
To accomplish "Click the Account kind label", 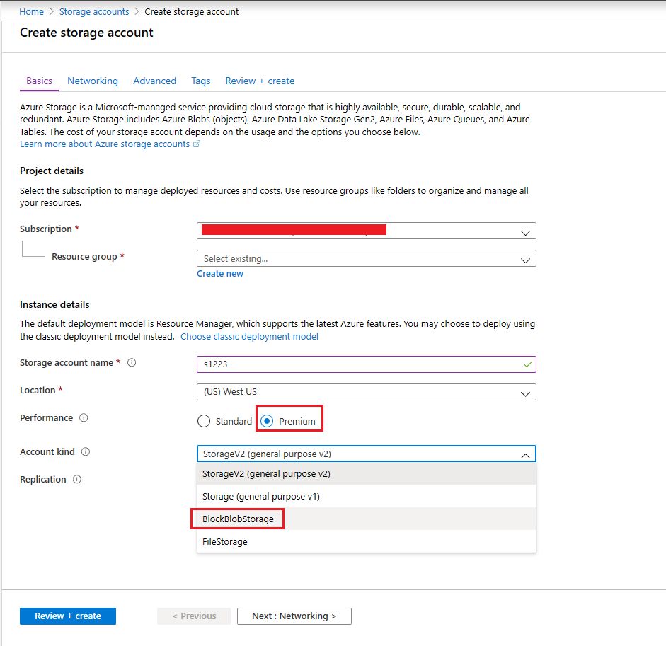I will pos(47,452).
